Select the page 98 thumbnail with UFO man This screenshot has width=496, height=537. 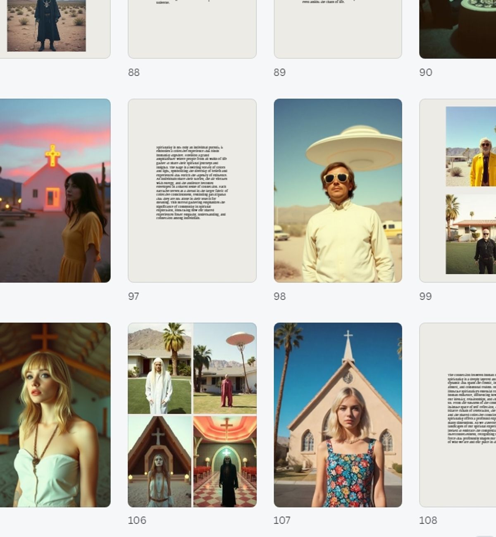338,190
